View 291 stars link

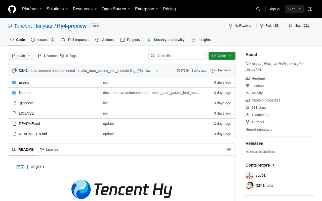pyautogui.click(x=256, y=108)
